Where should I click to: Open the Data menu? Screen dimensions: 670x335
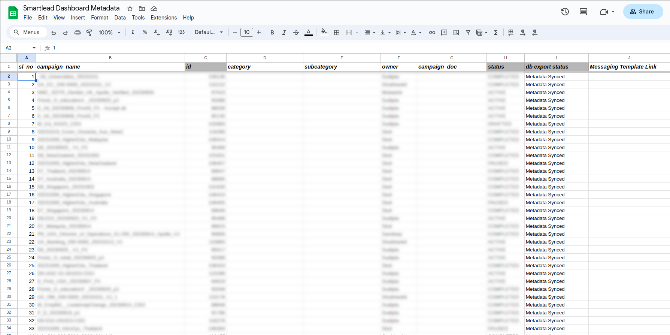pyautogui.click(x=120, y=18)
